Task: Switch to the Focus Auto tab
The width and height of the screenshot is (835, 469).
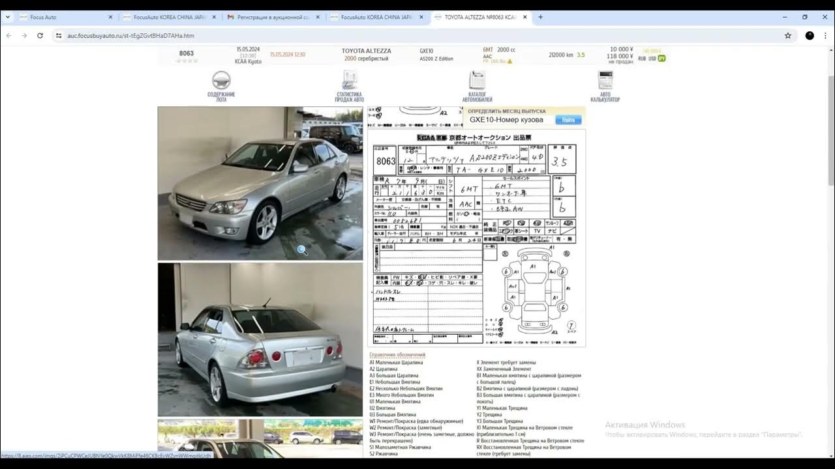Action: [x=65, y=17]
